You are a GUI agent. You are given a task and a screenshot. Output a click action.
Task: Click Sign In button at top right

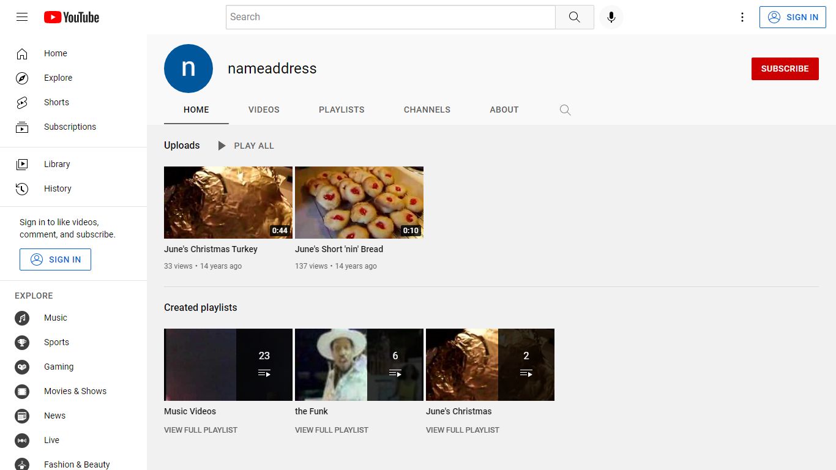(793, 17)
